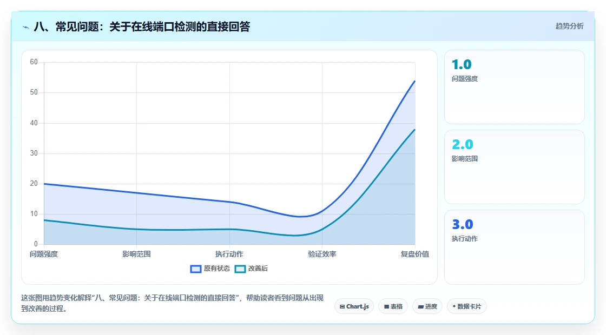Click the 40 y-axis value
The width and height of the screenshot is (606, 335).
(x=34, y=123)
